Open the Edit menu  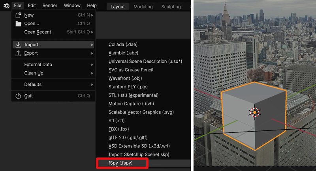[32, 6]
